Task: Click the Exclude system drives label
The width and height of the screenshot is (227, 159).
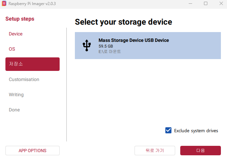Action: click(196, 131)
